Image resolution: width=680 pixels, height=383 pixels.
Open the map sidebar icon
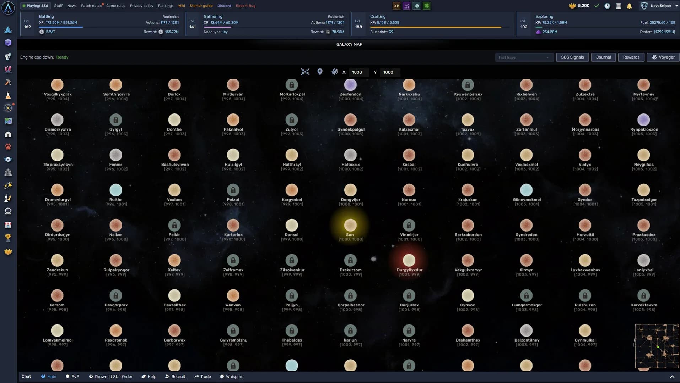pyautogui.click(x=8, y=121)
